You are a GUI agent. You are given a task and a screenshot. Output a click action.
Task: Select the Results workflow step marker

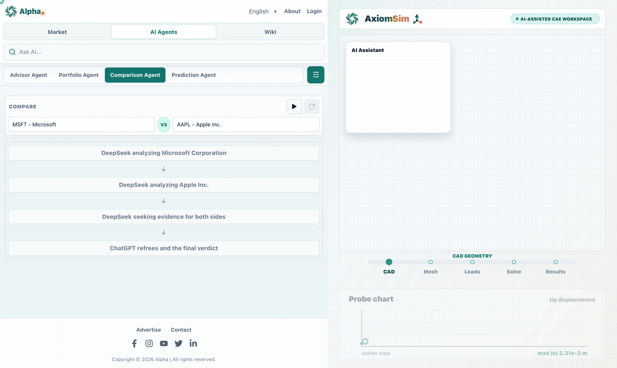556,262
